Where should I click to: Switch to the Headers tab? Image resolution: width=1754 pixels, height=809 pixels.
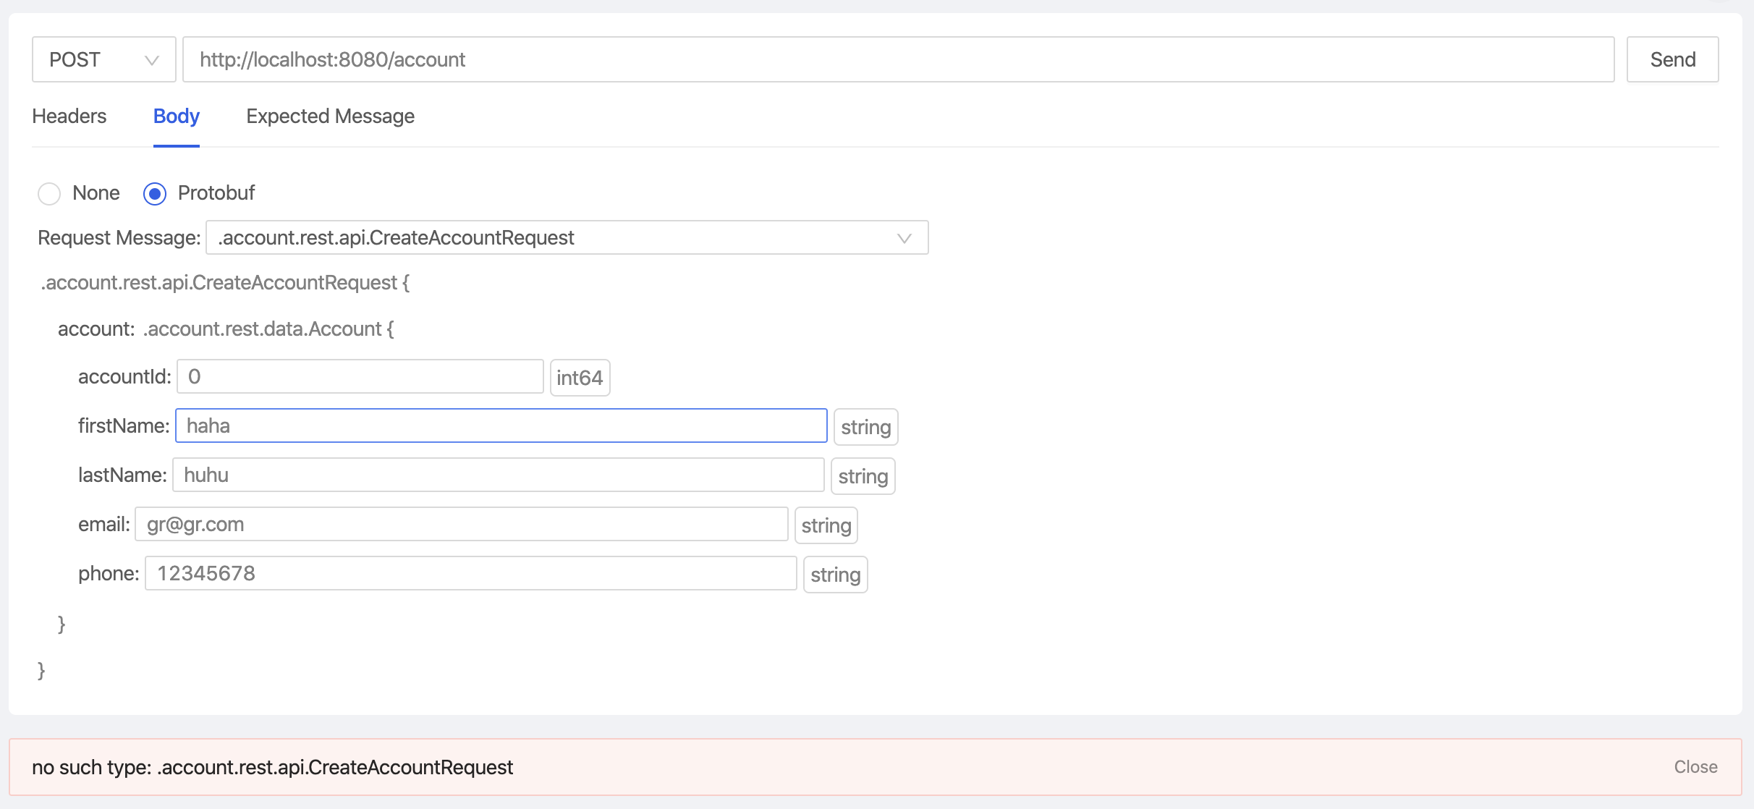69,116
